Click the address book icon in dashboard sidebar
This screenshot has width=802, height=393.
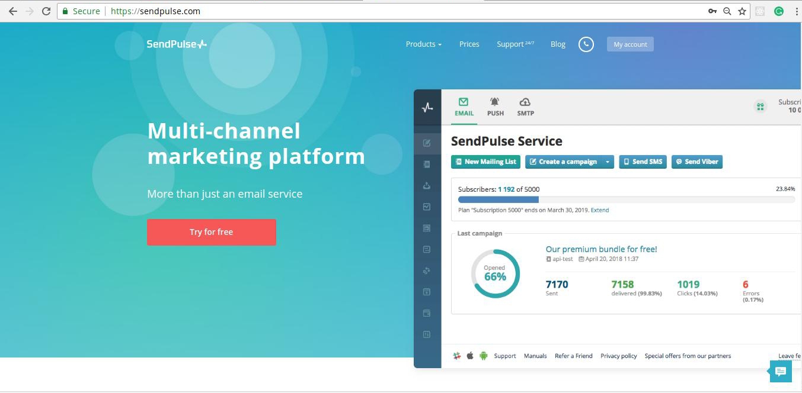(x=427, y=165)
